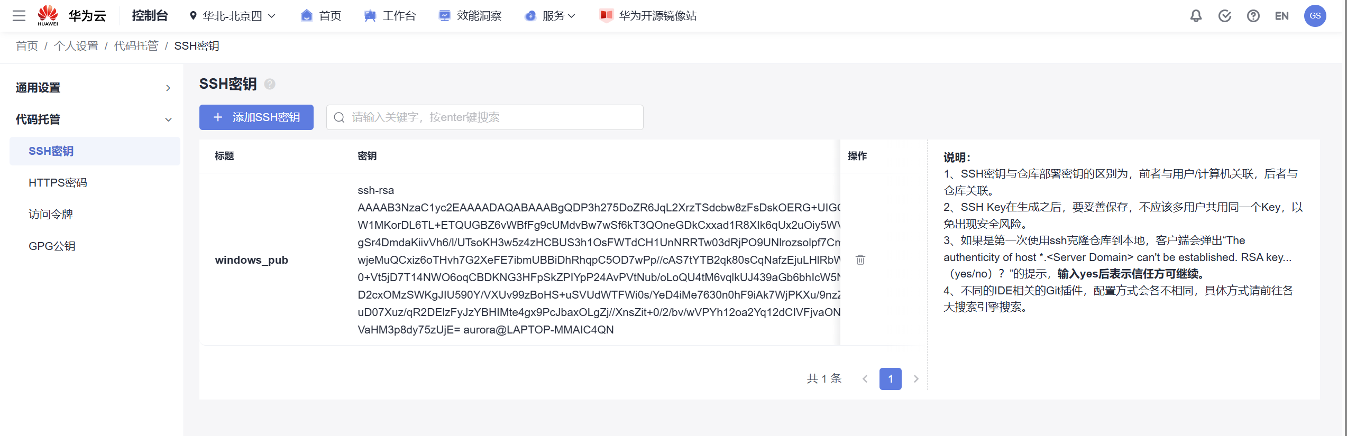
Task: Switch language with the EN button
Action: tap(1281, 16)
